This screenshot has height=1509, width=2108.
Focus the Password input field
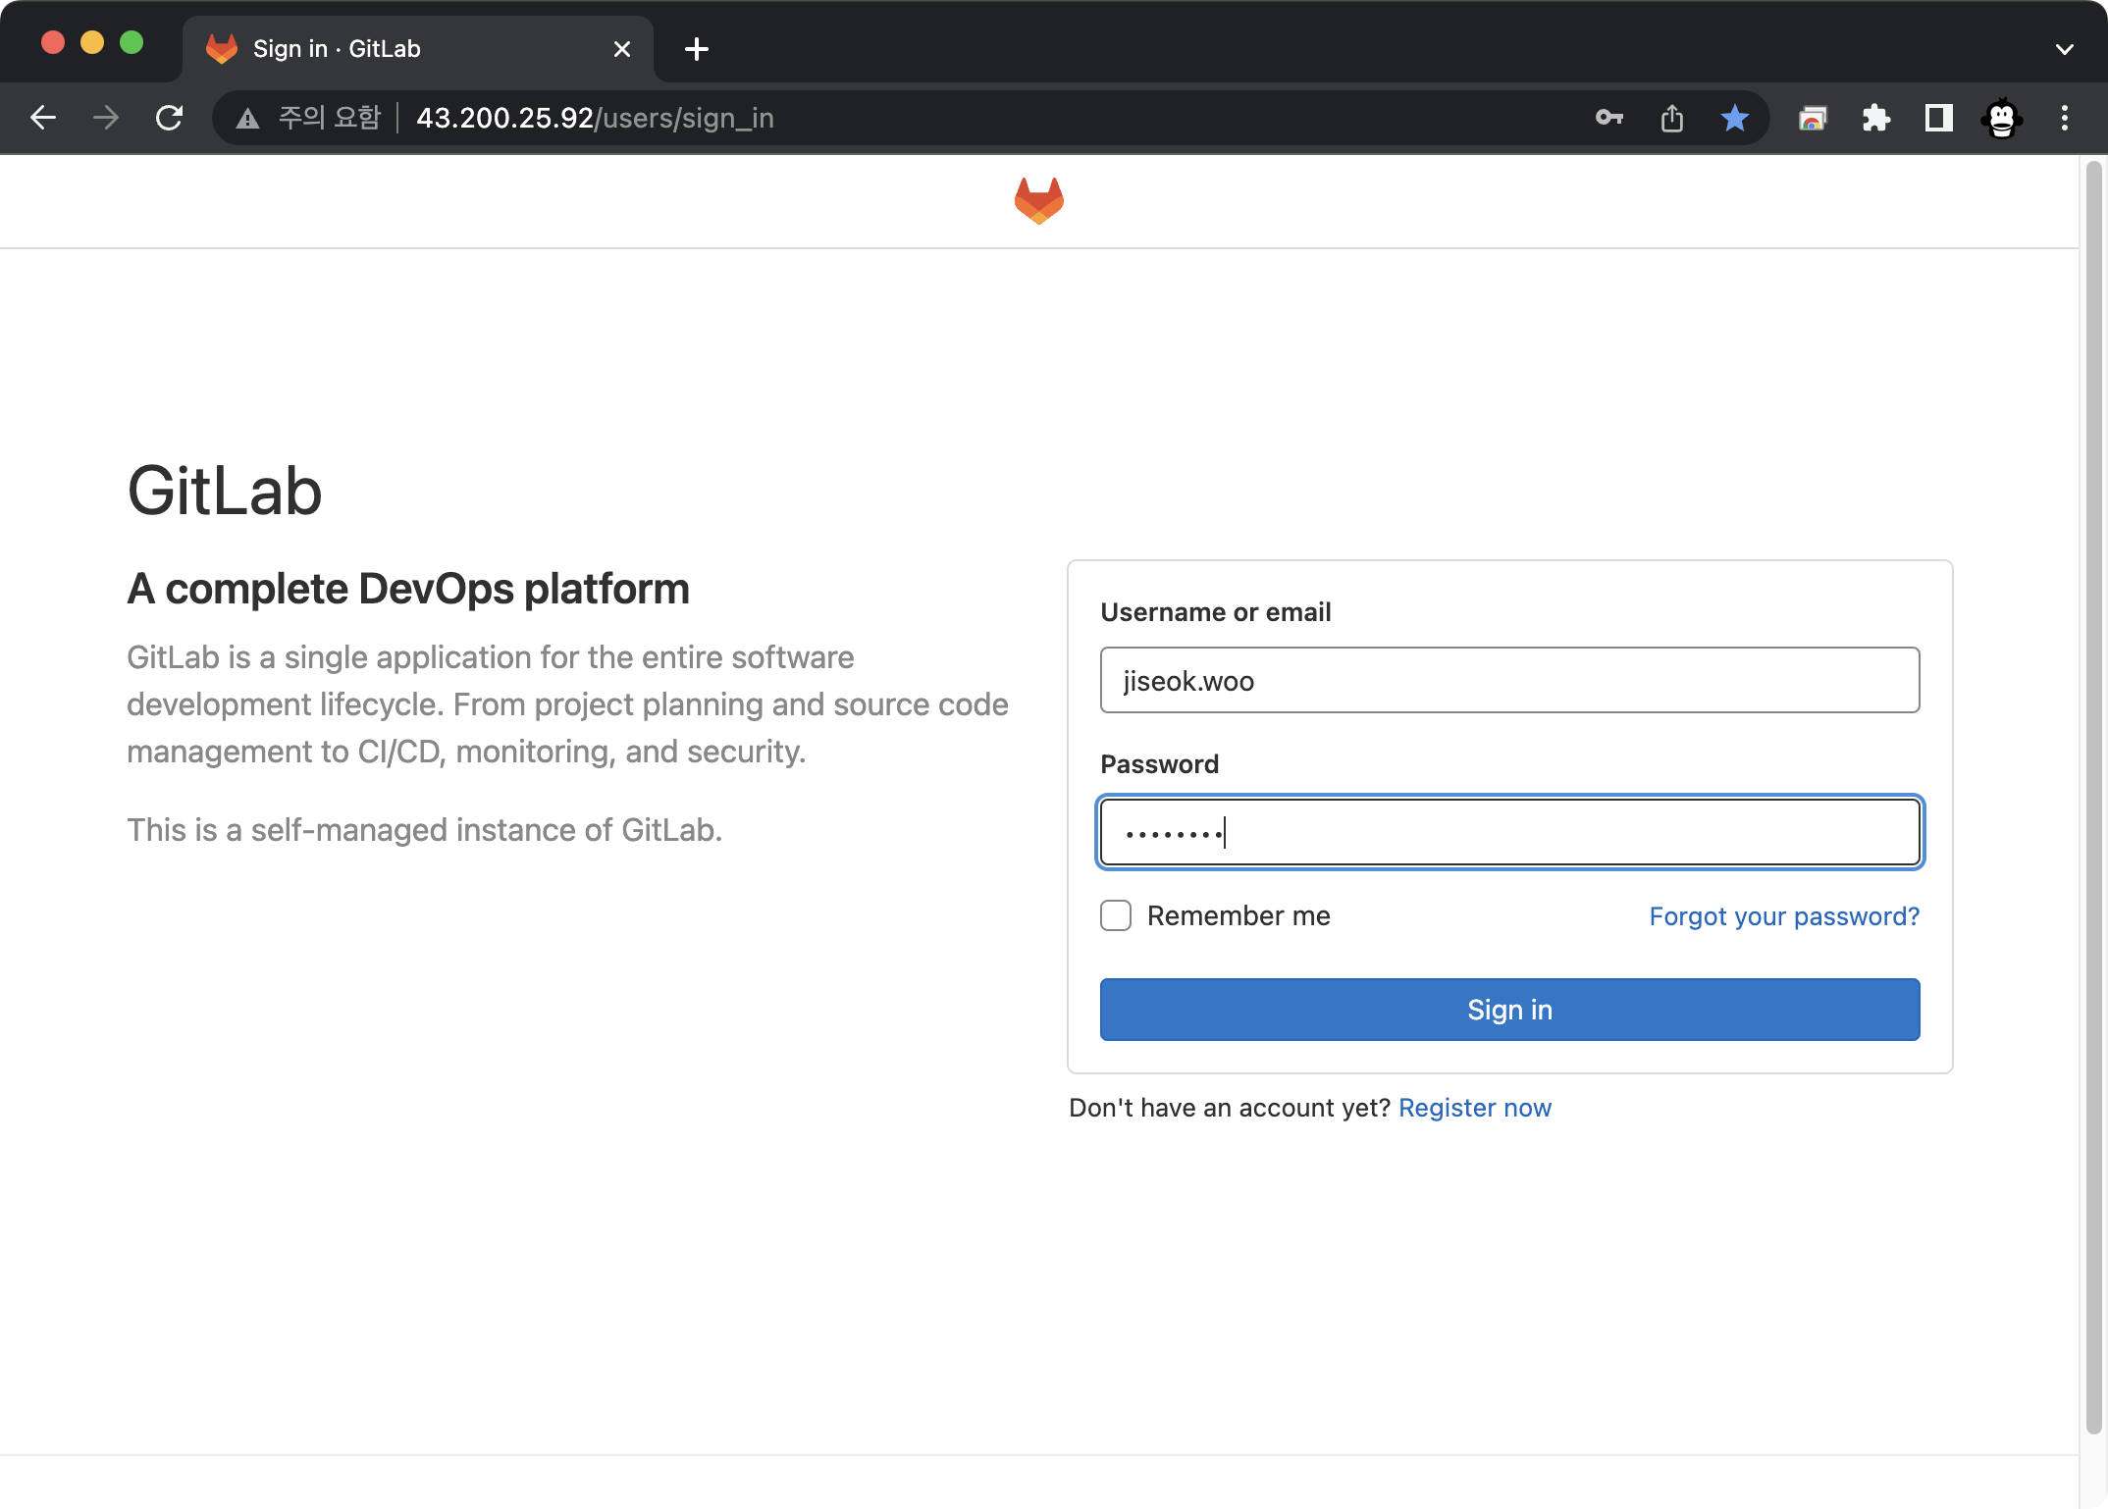point(1509,832)
